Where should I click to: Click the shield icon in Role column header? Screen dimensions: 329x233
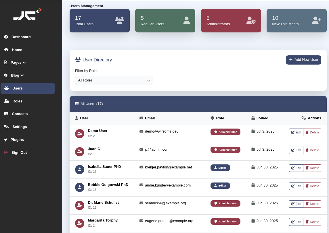click(x=212, y=118)
